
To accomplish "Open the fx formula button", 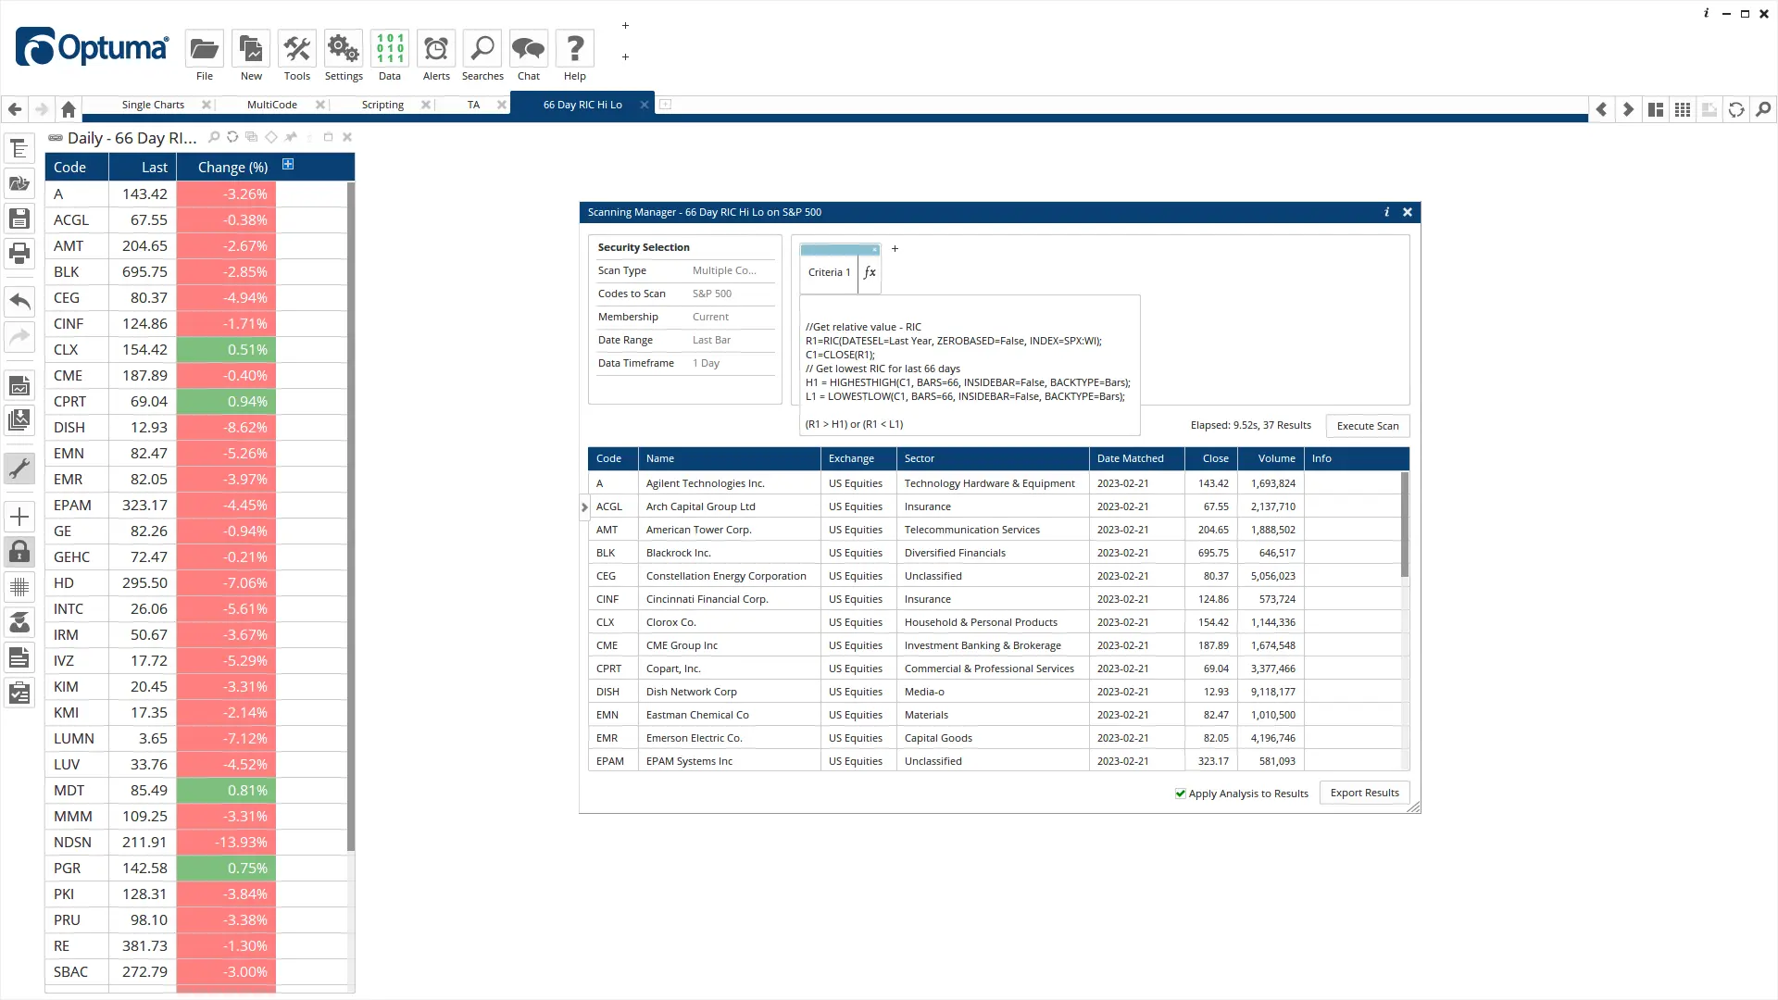I will (x=870, y=273).
